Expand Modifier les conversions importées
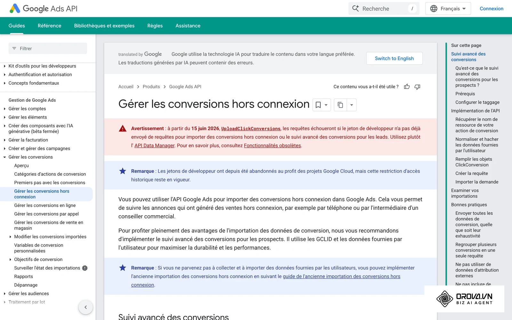 (10, 237)
